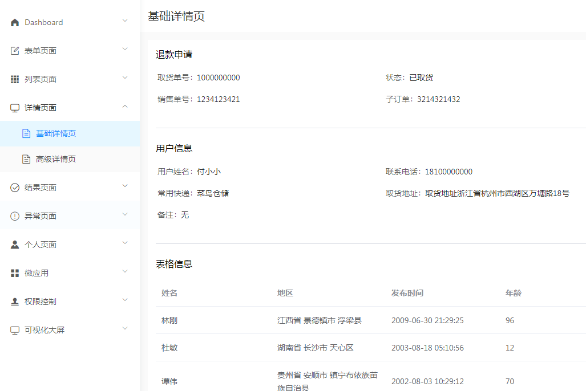Select the 基础详情页 submenu item
Viewport: 586px width, 391px height.
[x=70, y=133]
